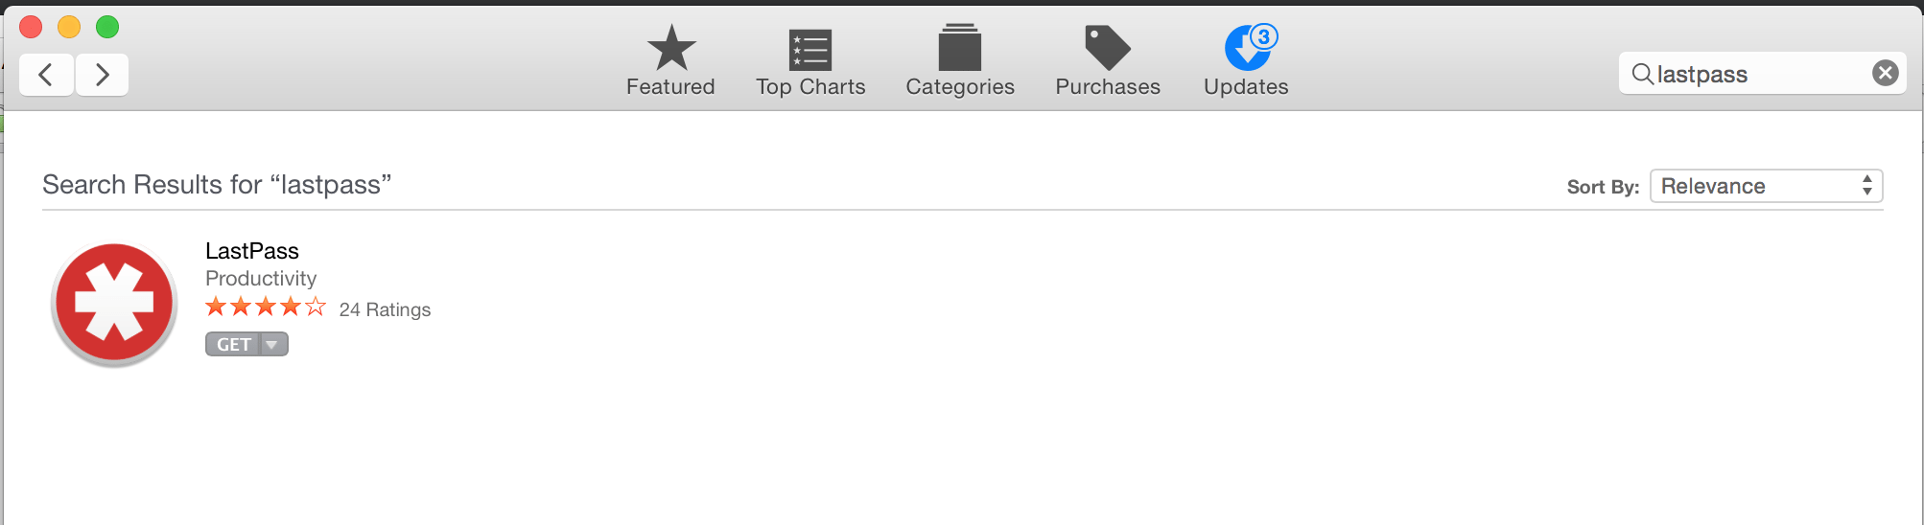Click the green zoom window button
The image size is (1924, 525).
pos(107,27)
